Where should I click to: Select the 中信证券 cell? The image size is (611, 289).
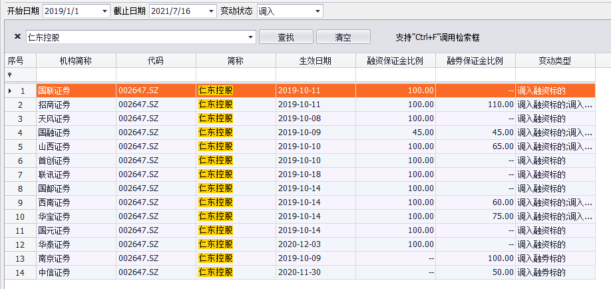76,272
